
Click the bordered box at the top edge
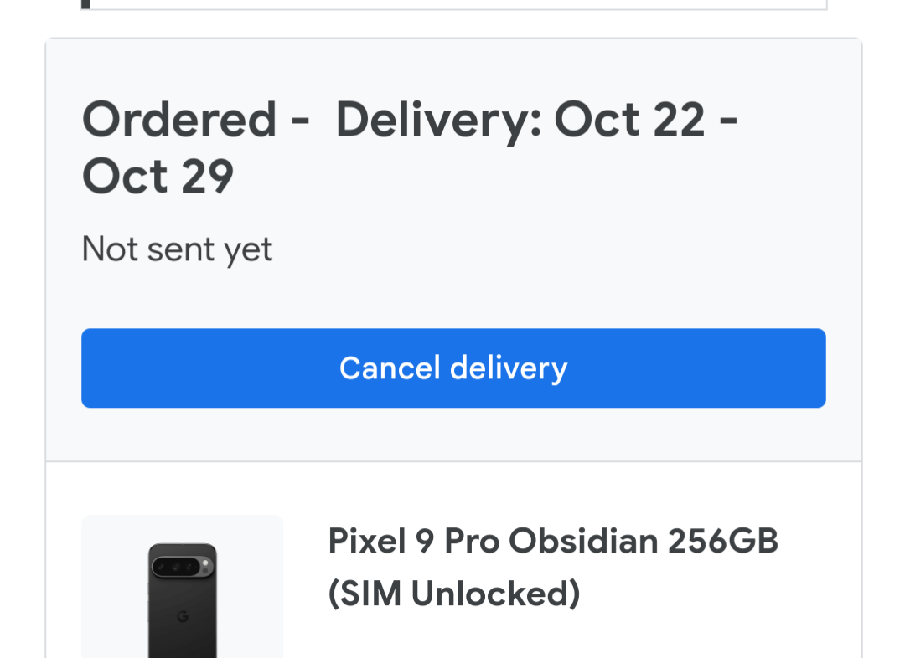pos(453,5)
